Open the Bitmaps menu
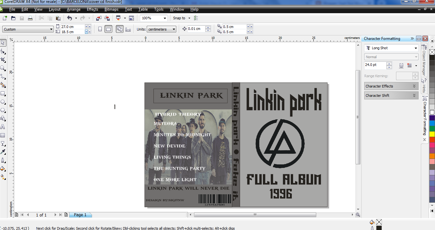Screen dimensions: 435x230 111,9
